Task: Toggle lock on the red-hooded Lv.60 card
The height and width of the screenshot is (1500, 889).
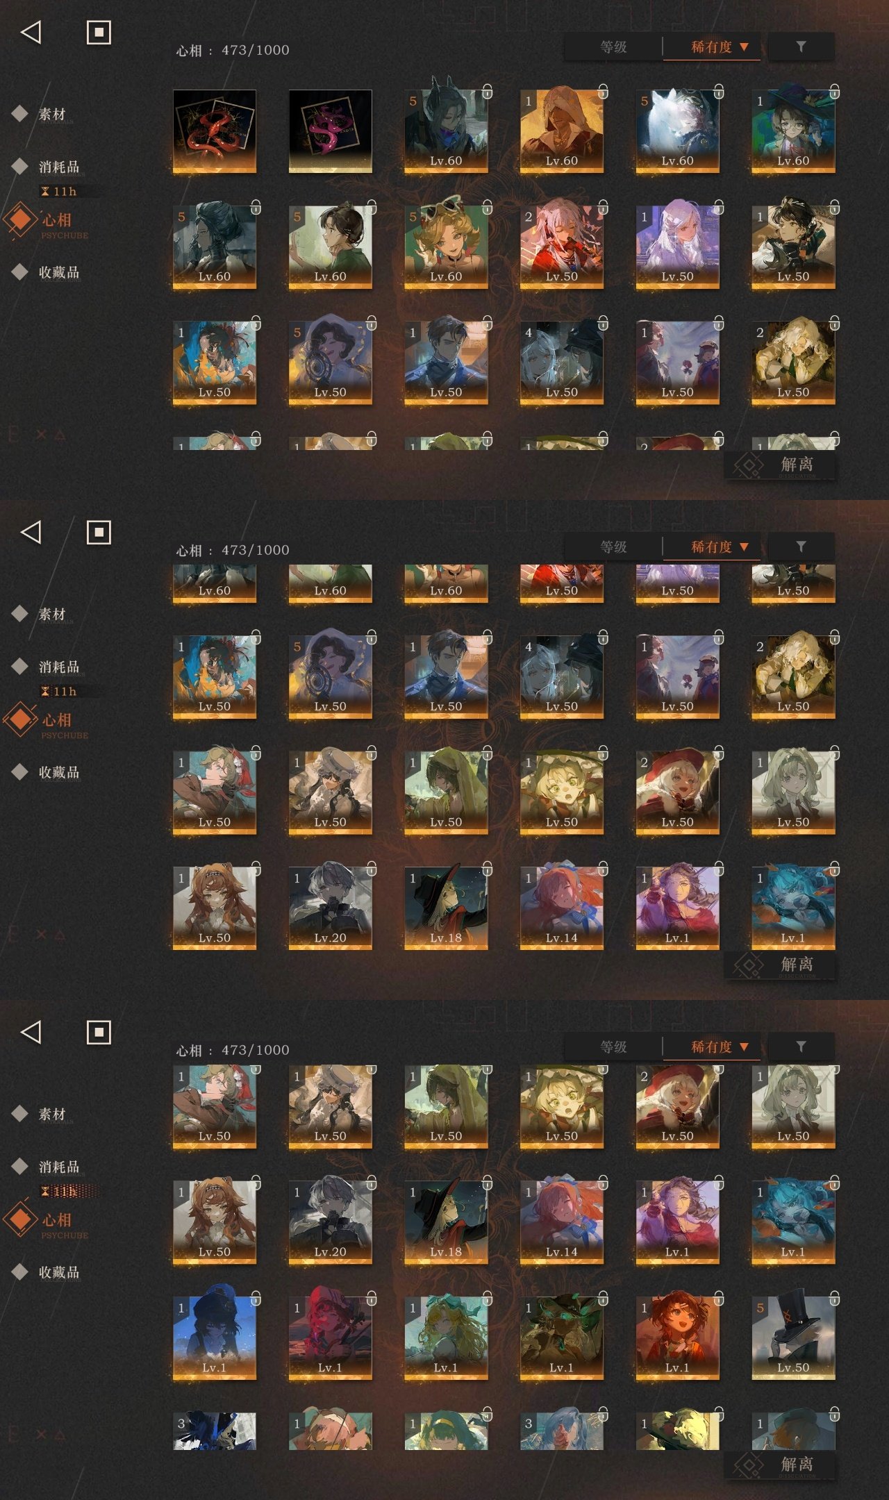Action: (x=603, y=91)
